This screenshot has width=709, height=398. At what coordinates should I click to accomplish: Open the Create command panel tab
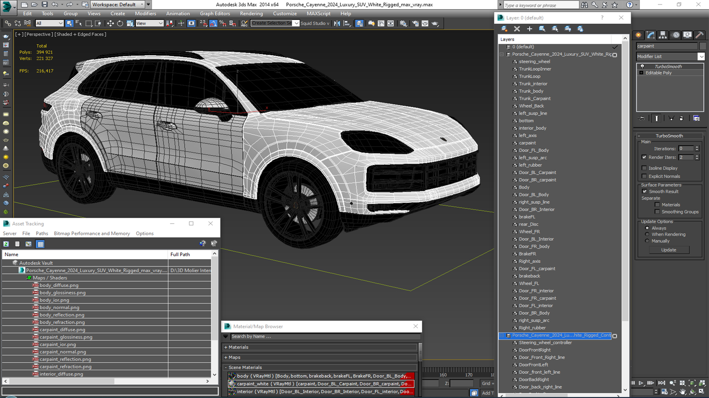point(638,35)
